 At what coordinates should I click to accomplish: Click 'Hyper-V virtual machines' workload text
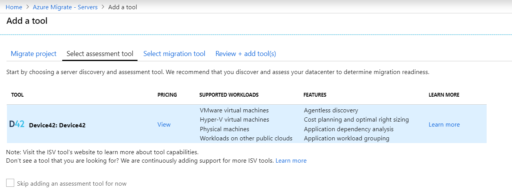click(x=234, y=119)
